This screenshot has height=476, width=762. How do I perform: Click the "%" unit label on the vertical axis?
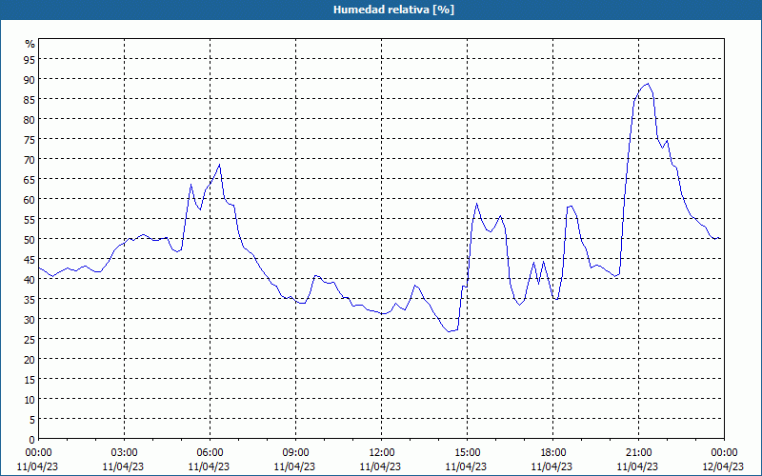30,44
